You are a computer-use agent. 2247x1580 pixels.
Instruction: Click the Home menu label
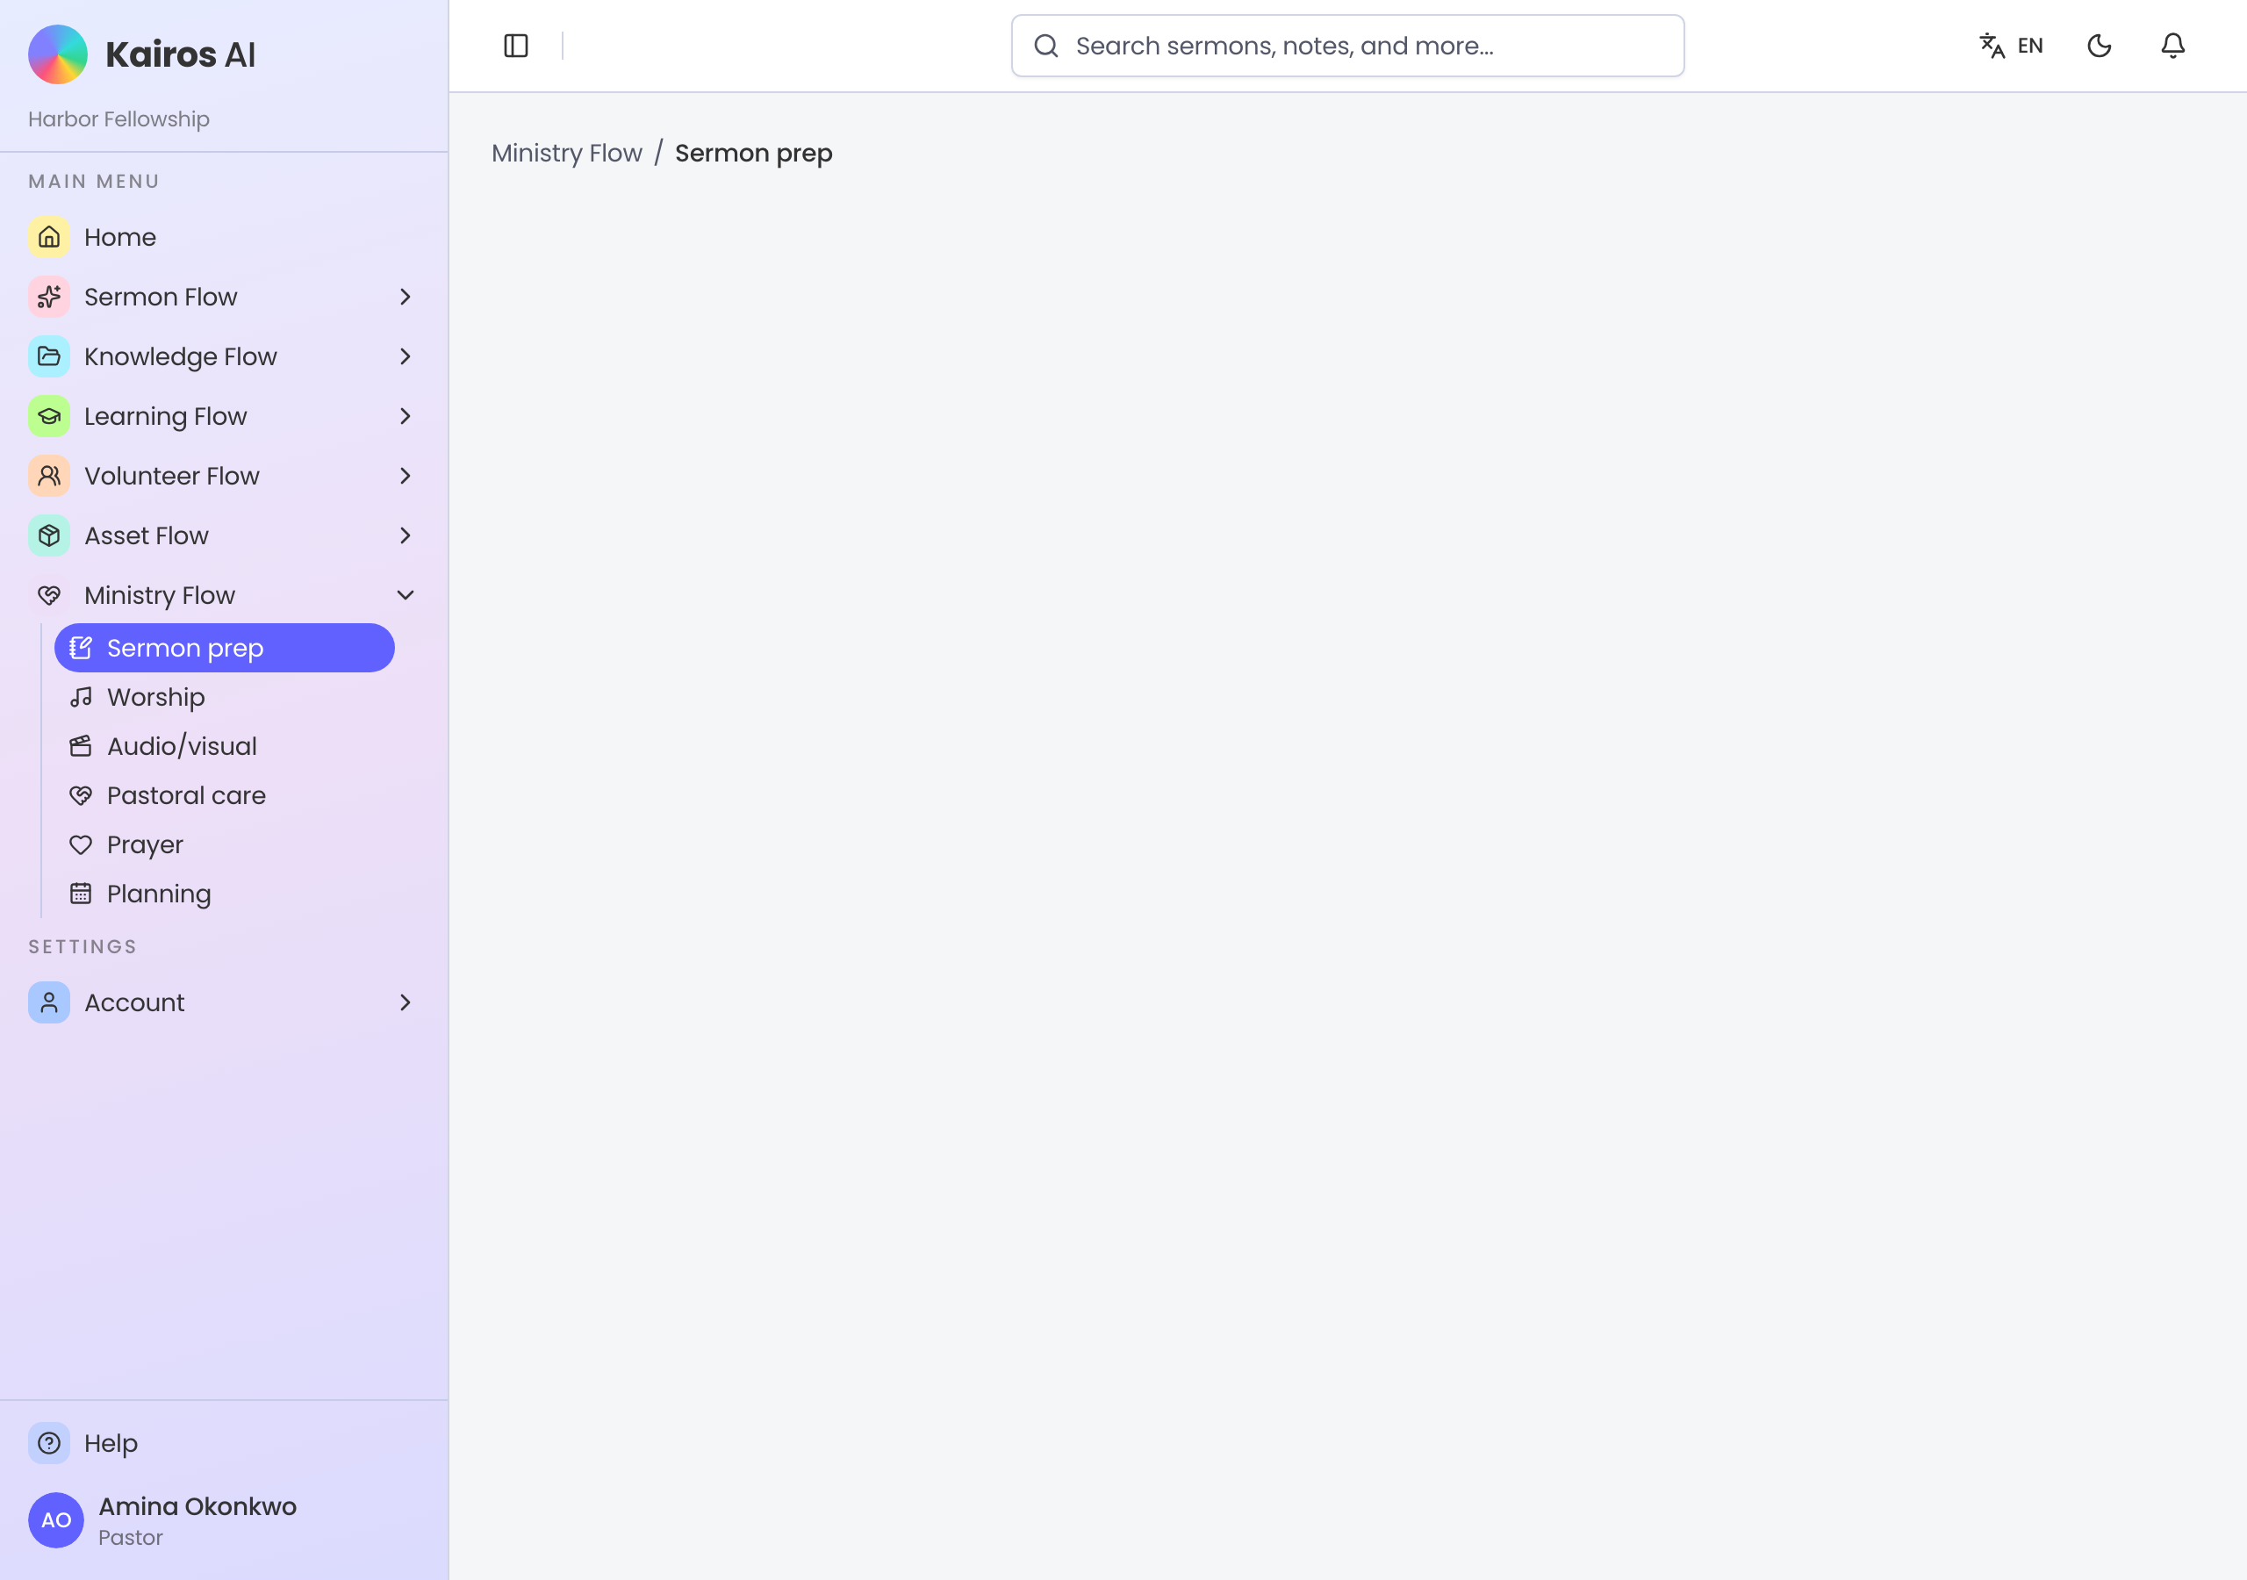coord(120,237)
